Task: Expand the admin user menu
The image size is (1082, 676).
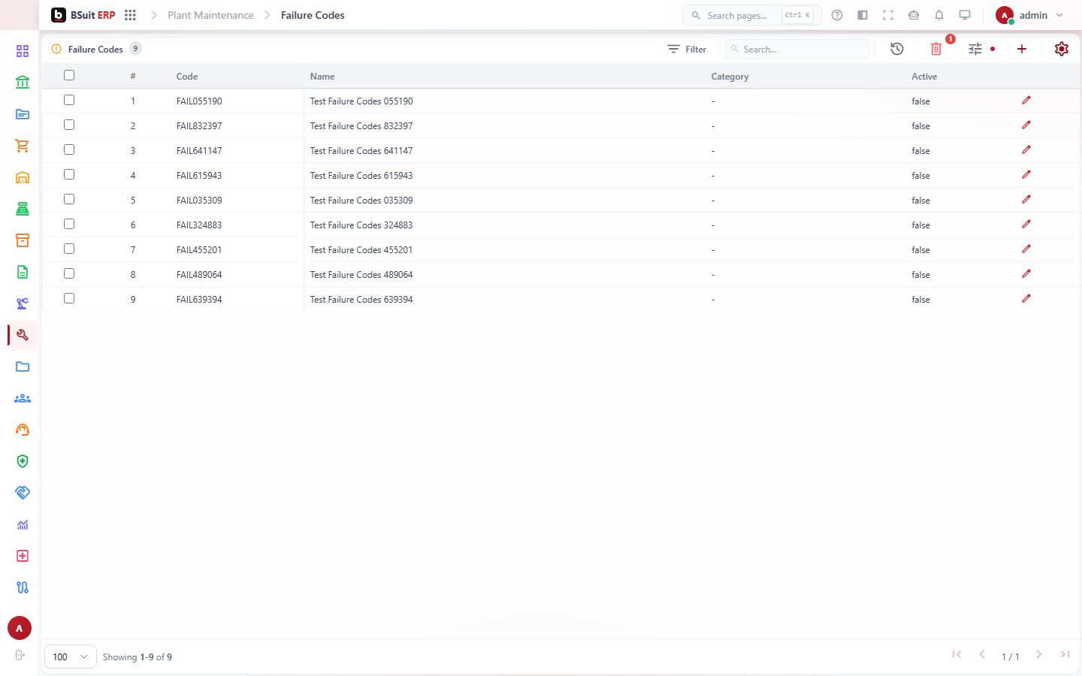Action: (x=1029, y=15)
